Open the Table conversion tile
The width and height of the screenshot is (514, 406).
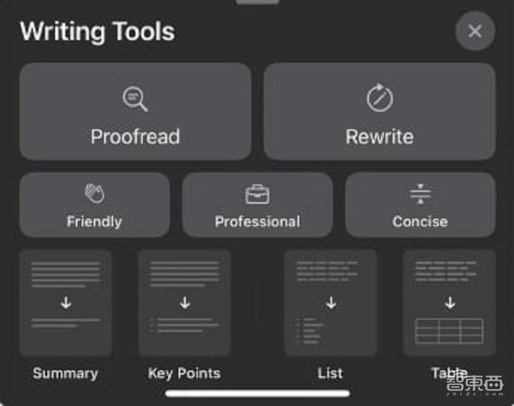click(449, 302)
